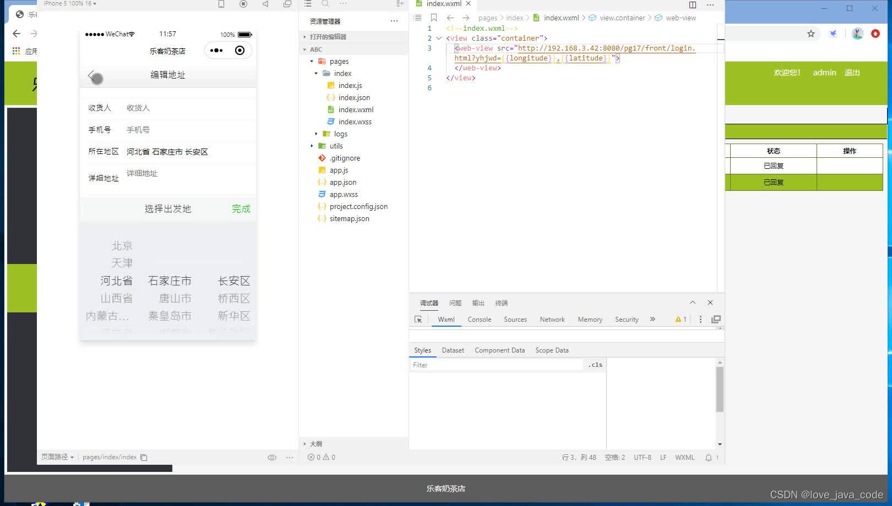Screen dimensions: 892x506
Task: Click the eye preview icon in simulator footer
Action: point(272,458)
